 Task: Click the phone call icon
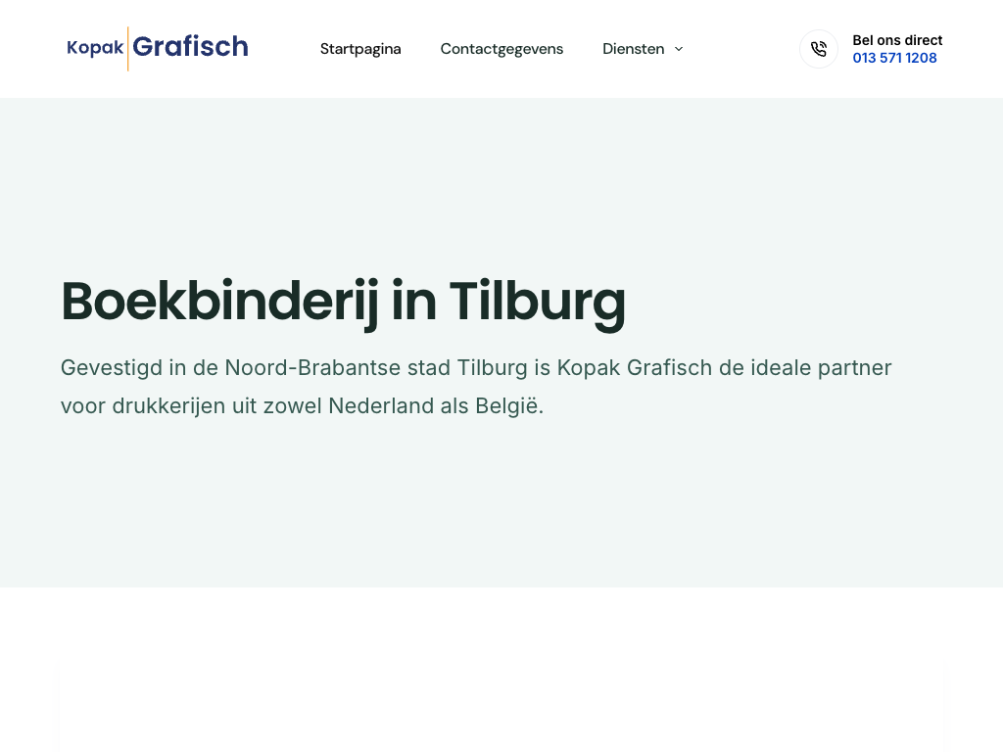click(819, 49)
